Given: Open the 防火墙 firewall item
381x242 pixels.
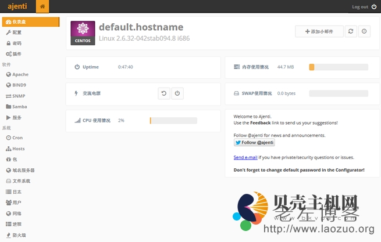Looking at the screenshot, I should click(x=16, y=235).
